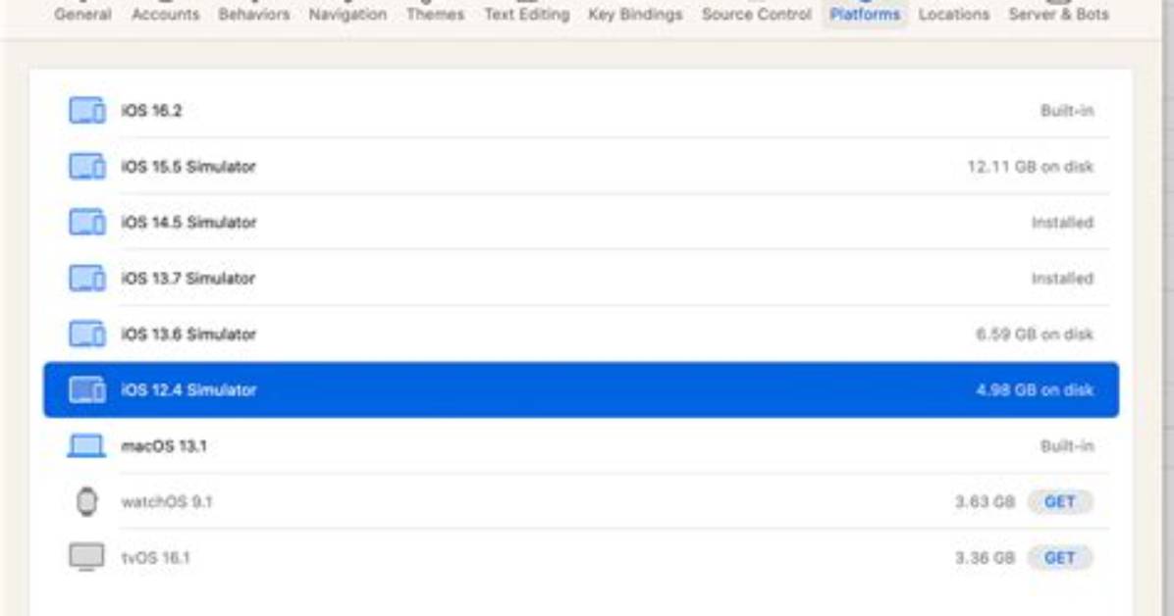Click the iOS 12.4 Simulator device icon

[x=86, y=390]
